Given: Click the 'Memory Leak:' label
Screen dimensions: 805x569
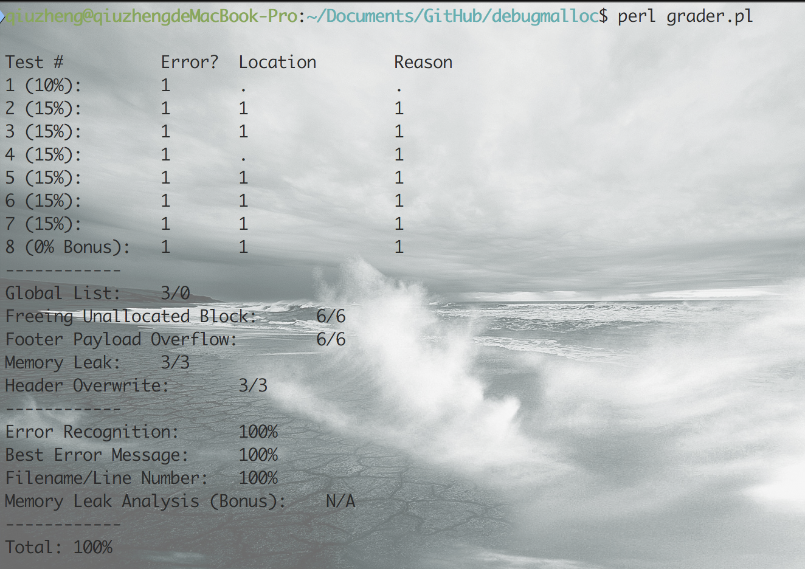Looking at the screenshot, I should [x=63, y=362].
